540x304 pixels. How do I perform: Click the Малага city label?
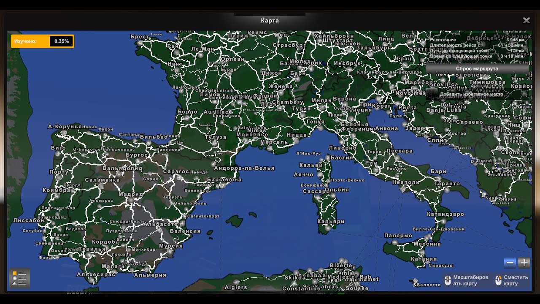click(x=113, y=266)
